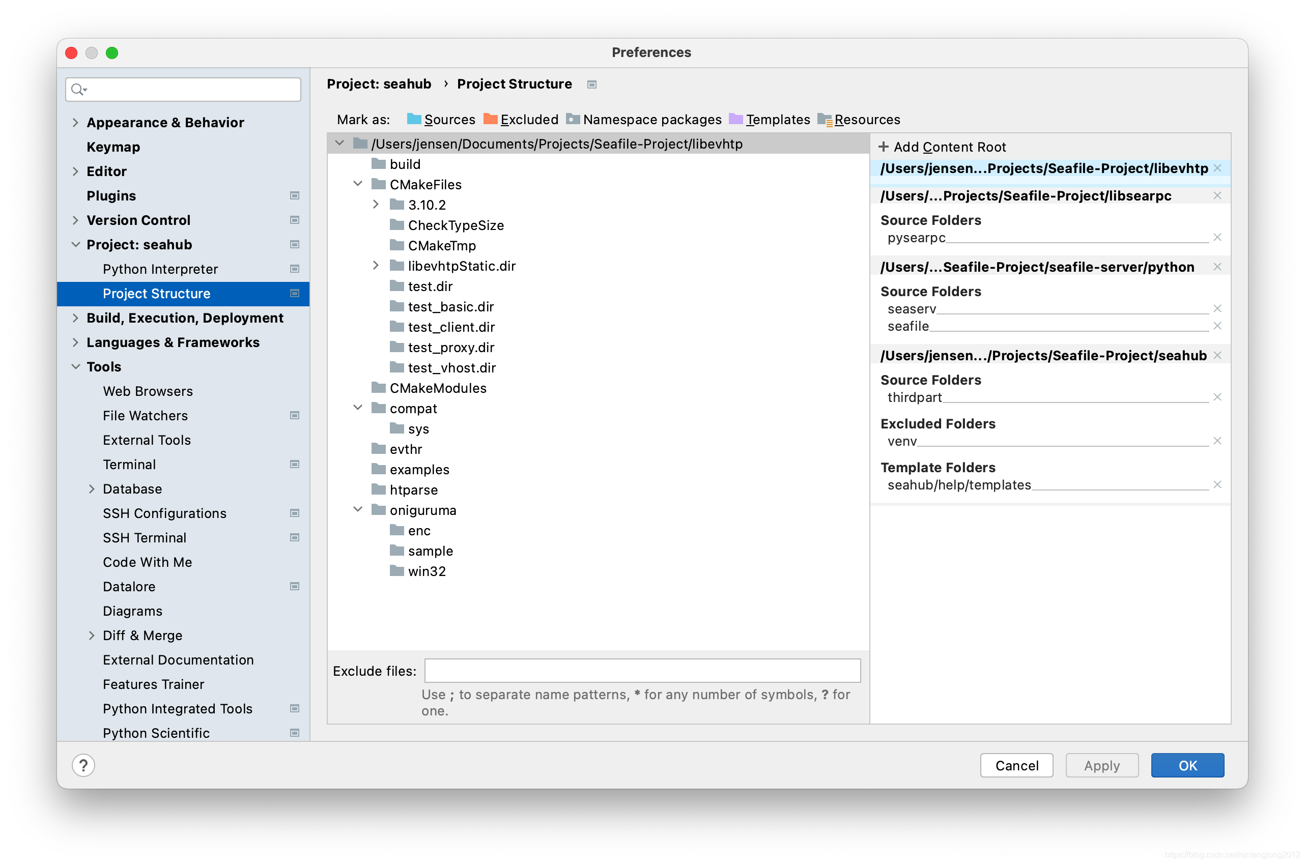The image size is (1305, 864).
Task: Mark folder as Namespace packages
Action: (644, 120)
